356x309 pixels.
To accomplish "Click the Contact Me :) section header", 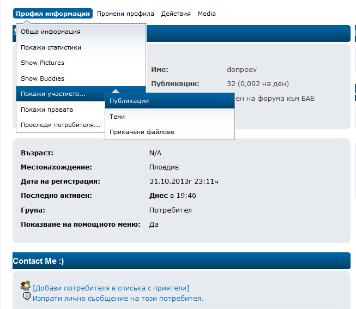I will coord(38,261).
